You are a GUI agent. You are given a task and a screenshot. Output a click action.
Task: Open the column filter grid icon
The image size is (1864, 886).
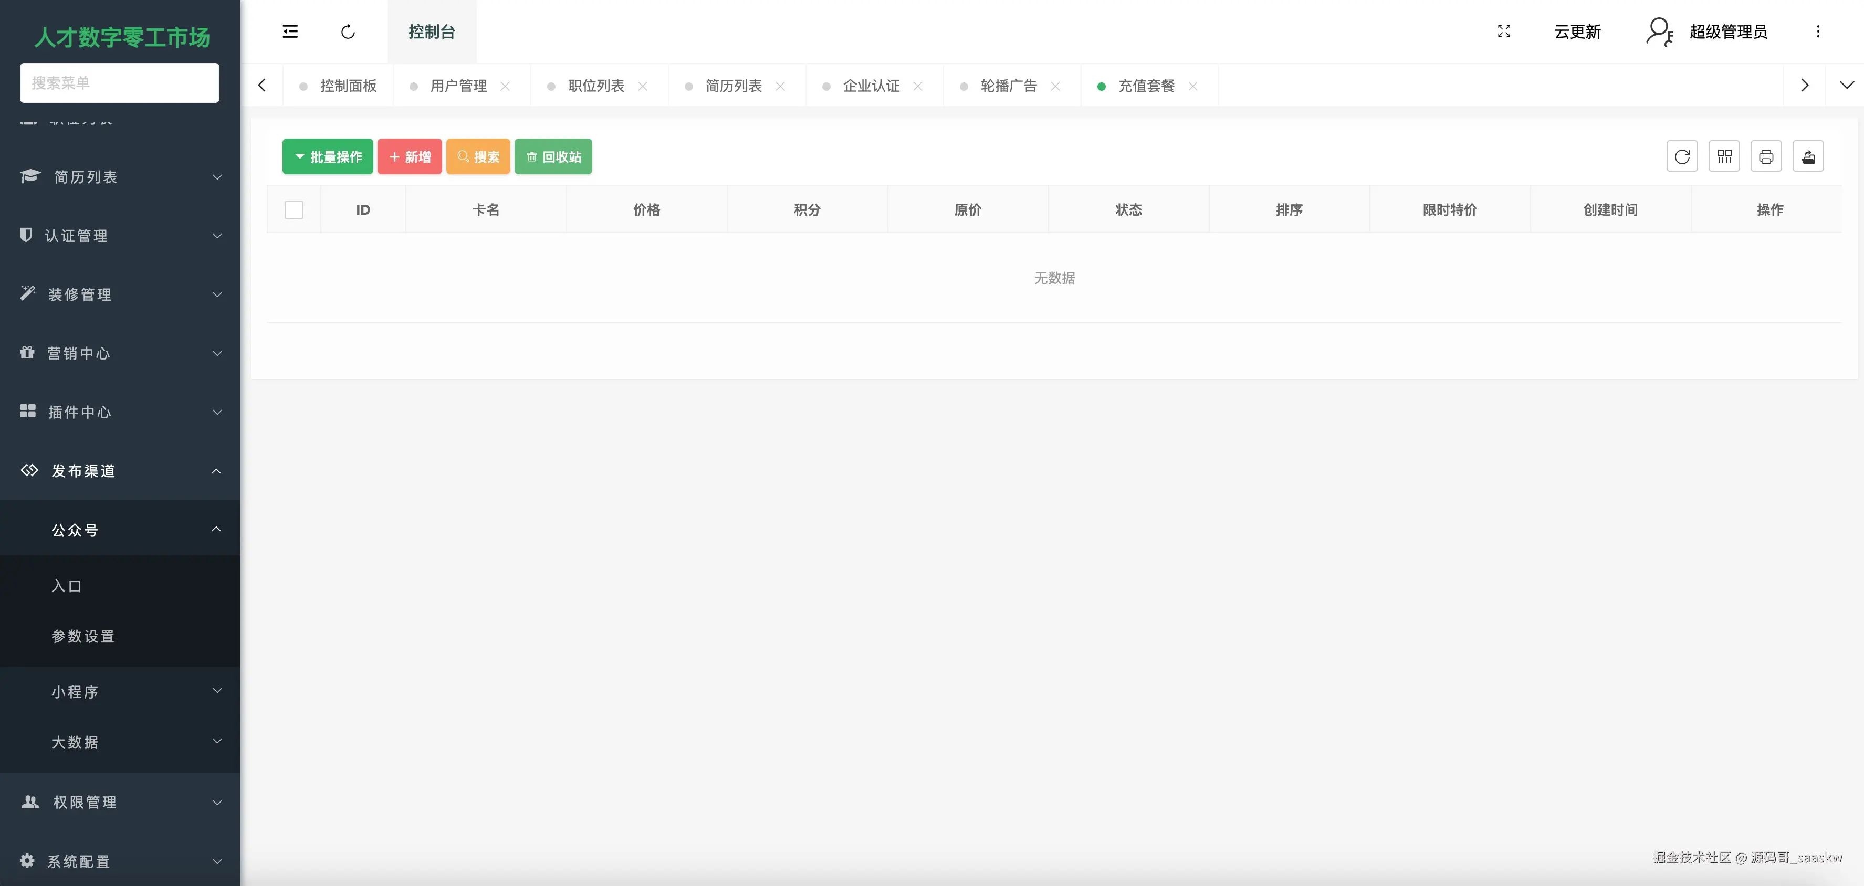1724,156
